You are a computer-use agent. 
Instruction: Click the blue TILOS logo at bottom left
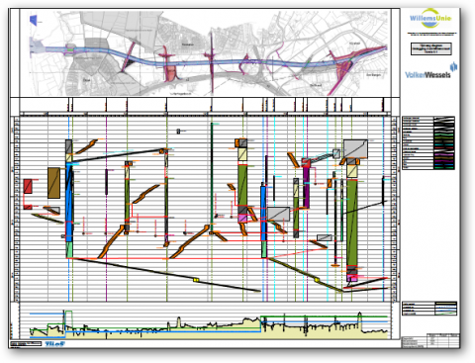pos(54,344)
